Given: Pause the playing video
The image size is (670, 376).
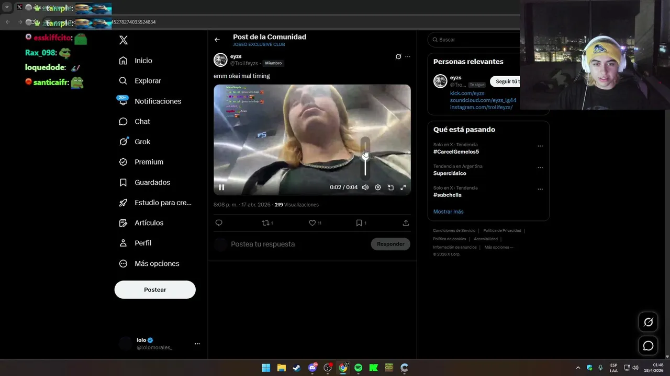Looking at the screenshot, I should tap(221, 187).
